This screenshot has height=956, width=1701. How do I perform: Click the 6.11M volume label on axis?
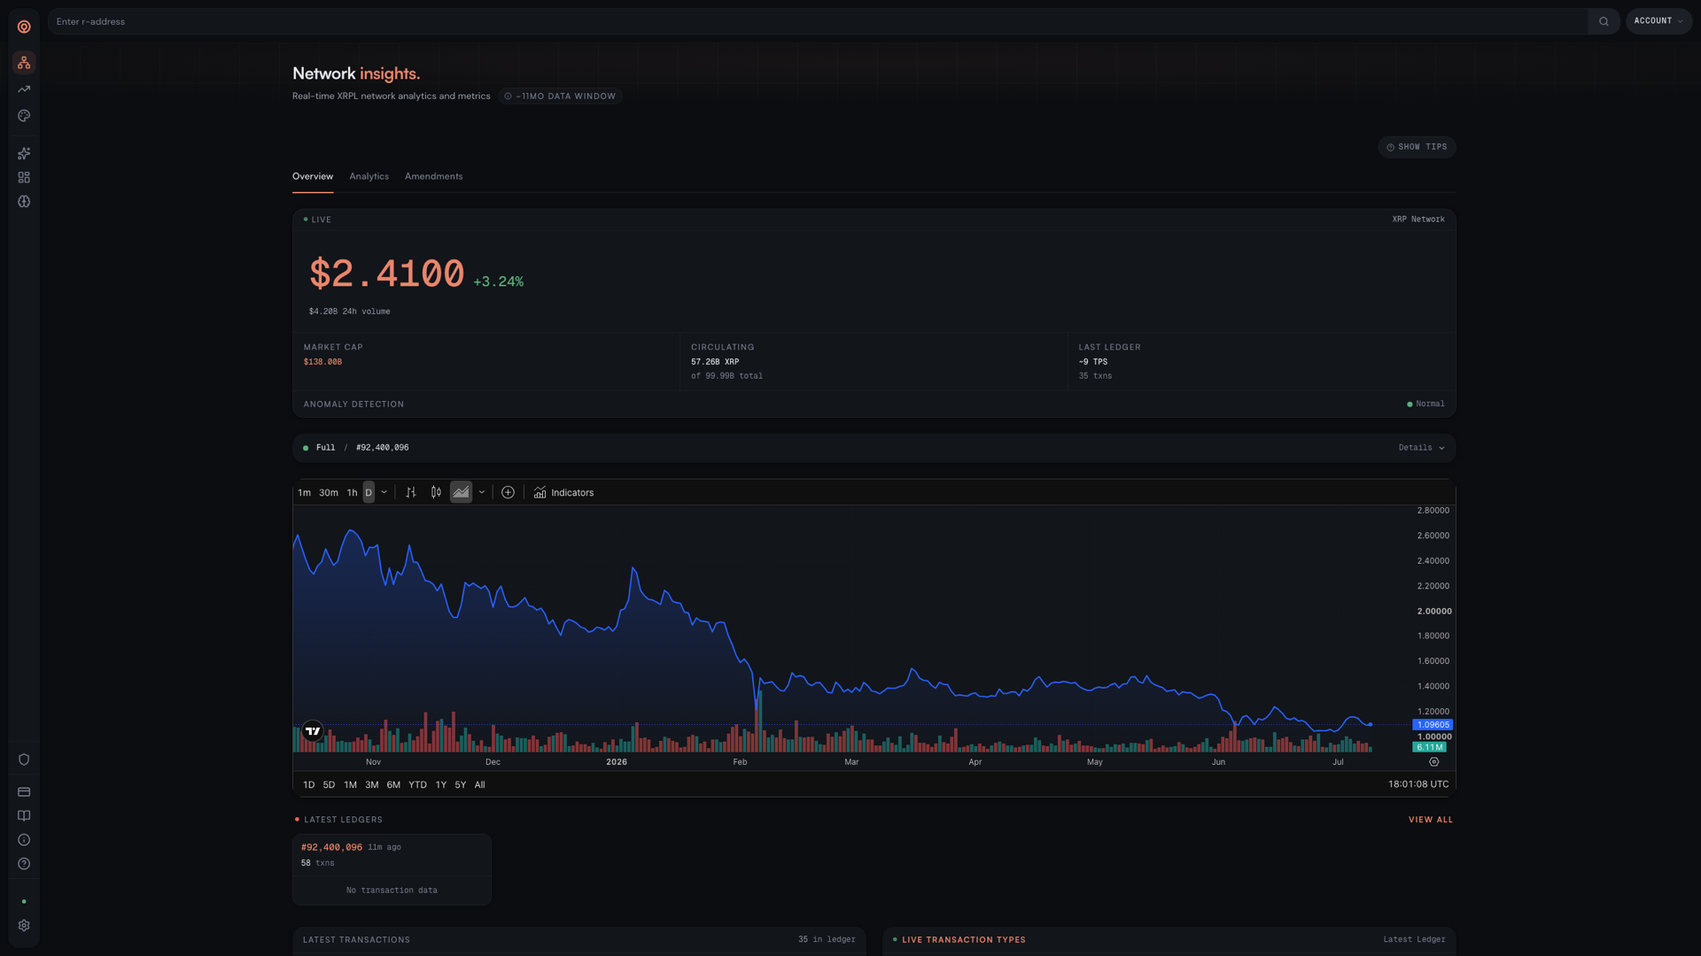coord(1430,747)
